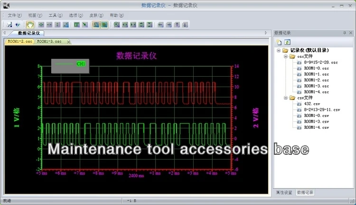356x205 pixels.
Task: Select ROOM1-4.osc in the tree
Action: point(316,92)
